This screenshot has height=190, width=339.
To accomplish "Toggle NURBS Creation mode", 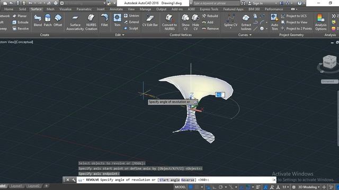I will [x=91, y=22].
